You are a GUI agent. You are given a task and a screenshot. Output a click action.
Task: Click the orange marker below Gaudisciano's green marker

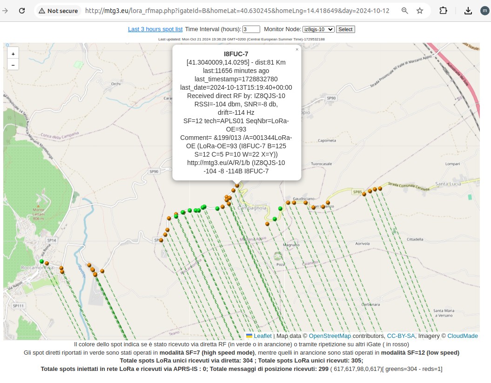267,224
